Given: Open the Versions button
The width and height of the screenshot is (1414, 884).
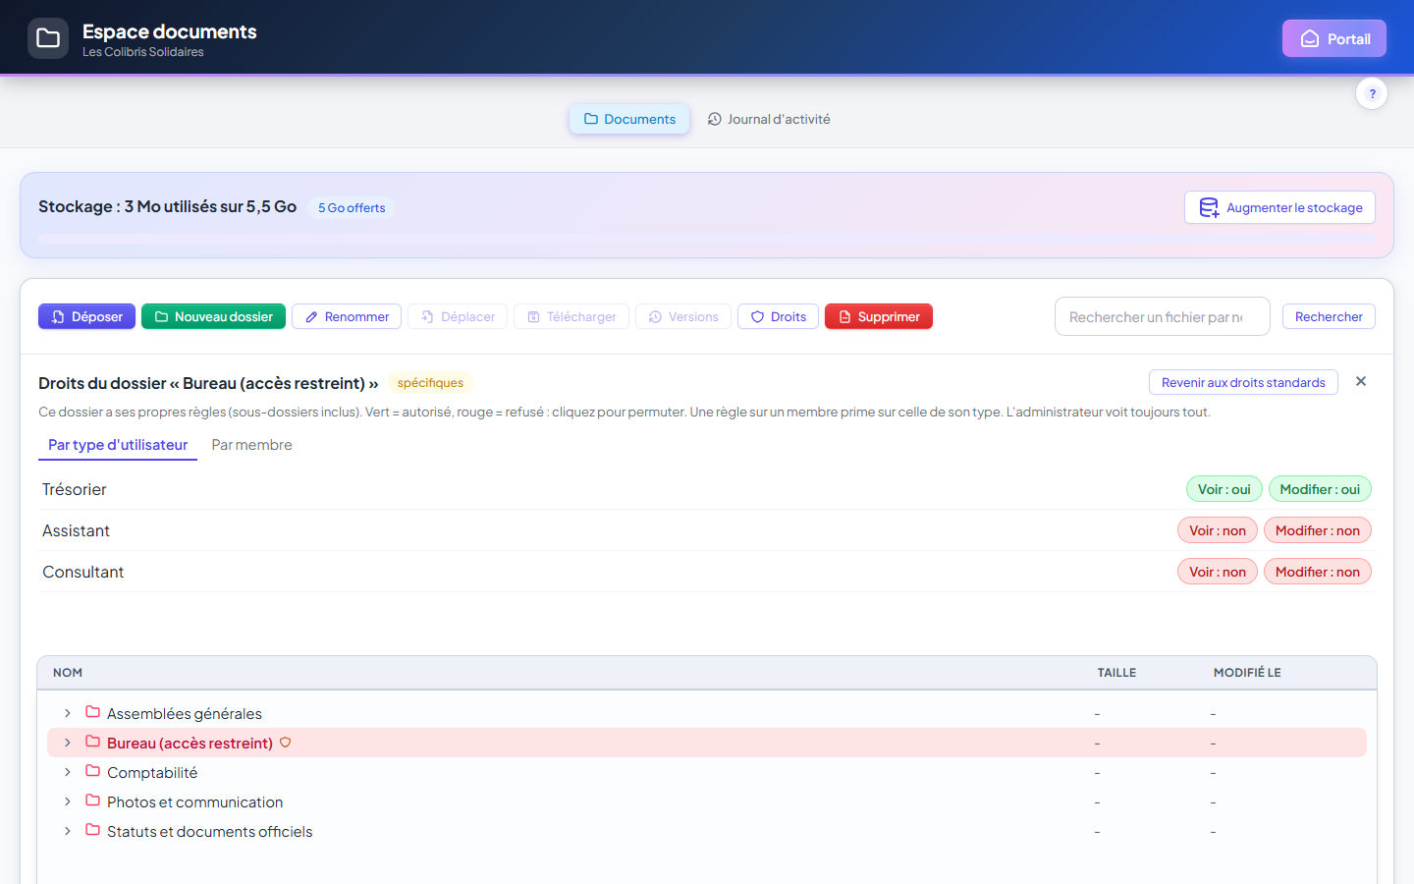Looking at the screenshot, I should point(683,316).
